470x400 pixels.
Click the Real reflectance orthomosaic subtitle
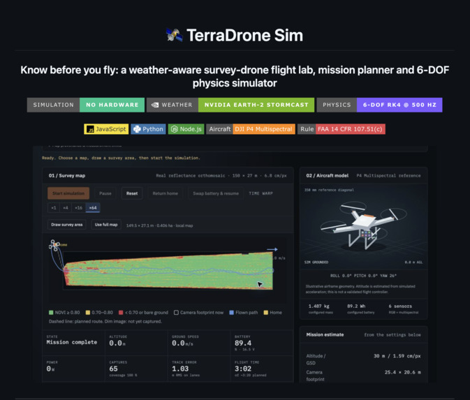[221, 176]
